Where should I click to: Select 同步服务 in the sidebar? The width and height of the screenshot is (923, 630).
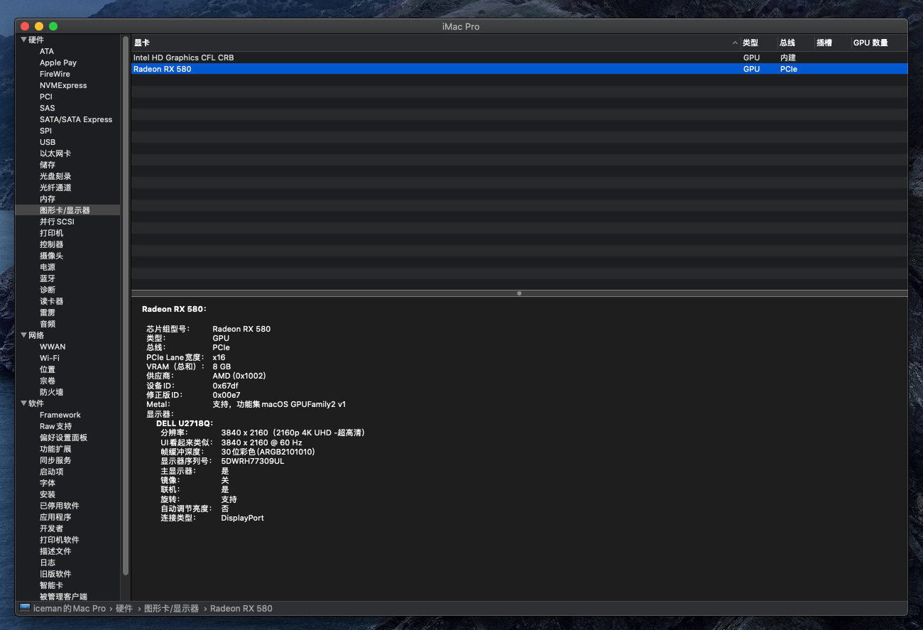55,460
